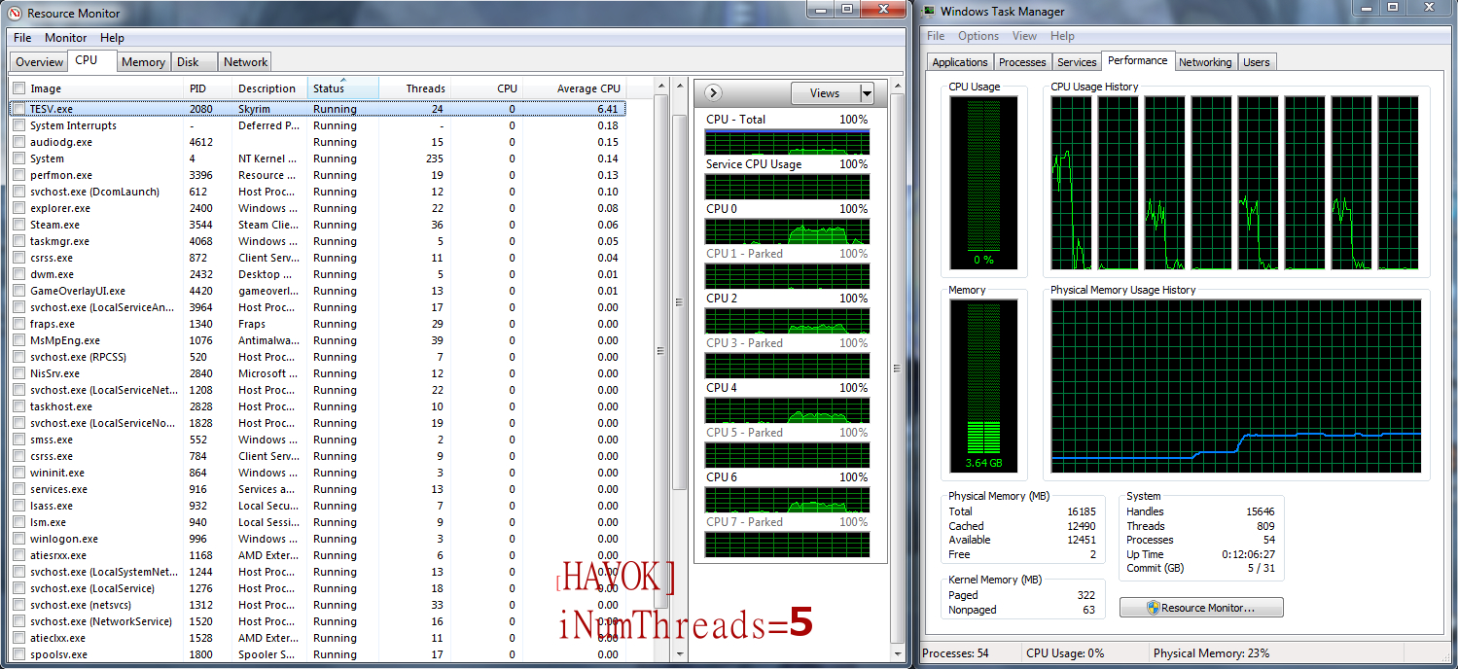Select the NisSrv.exe process row
This screenshot has width=1458, height=669.
coord(318,373)
